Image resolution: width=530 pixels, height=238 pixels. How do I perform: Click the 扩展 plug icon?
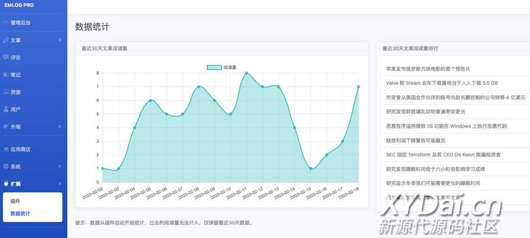pos(6,184)
